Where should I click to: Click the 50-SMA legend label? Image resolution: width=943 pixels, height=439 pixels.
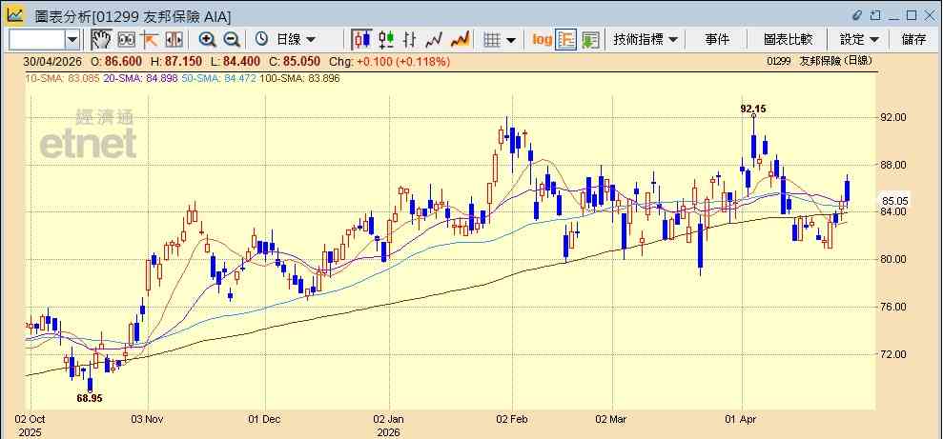pyautogui.click(x=220, y=78)
